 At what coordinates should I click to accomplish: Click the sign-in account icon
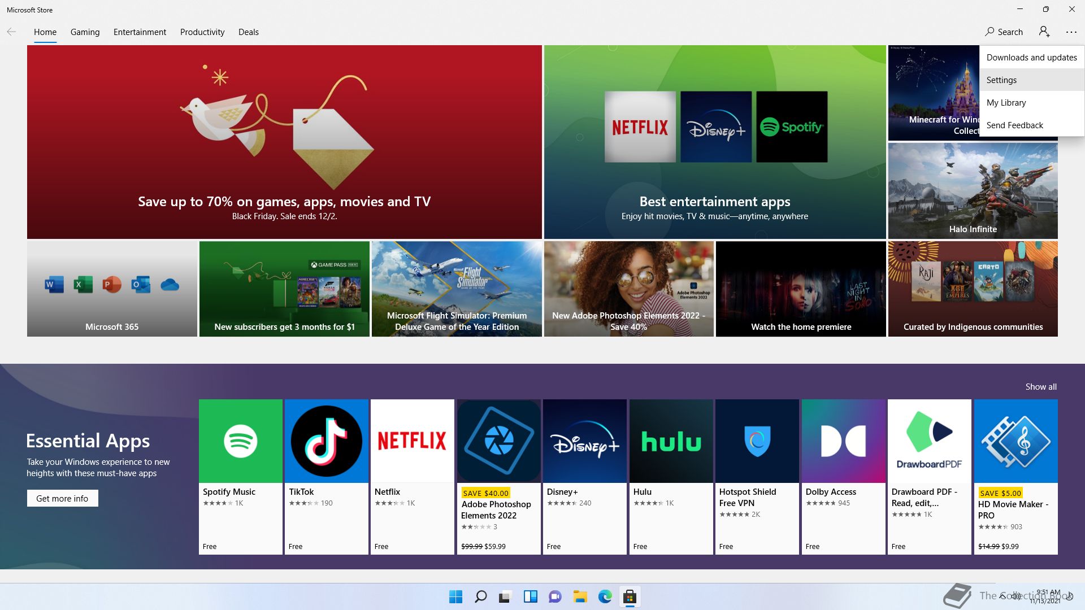1044,32
